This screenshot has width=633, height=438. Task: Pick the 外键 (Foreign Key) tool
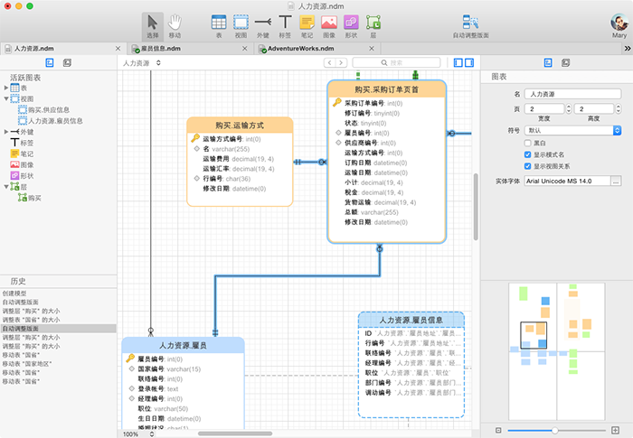coord(263,26)
